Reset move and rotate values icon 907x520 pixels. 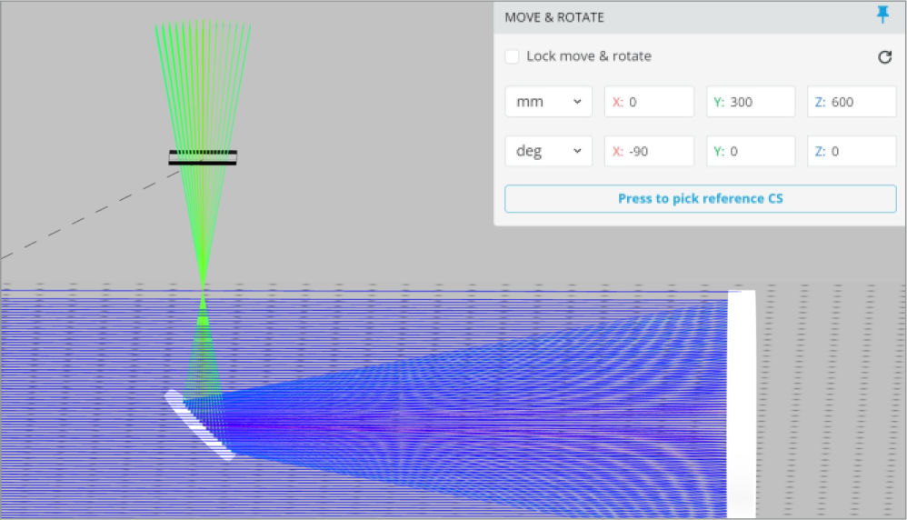pyautogui.click(x=884, y=56)
